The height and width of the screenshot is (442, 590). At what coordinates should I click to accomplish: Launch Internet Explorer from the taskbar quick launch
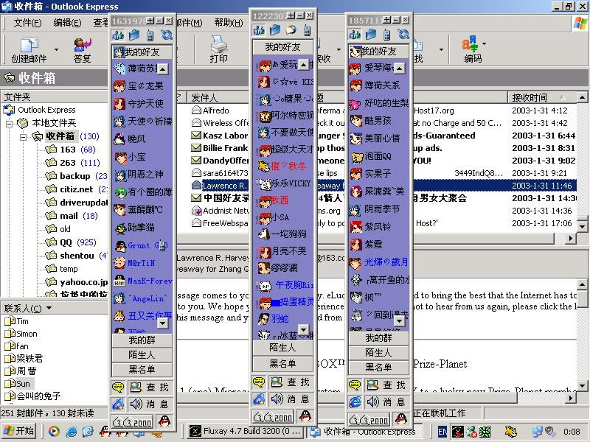pyautogui.click(x=71, y=431)
